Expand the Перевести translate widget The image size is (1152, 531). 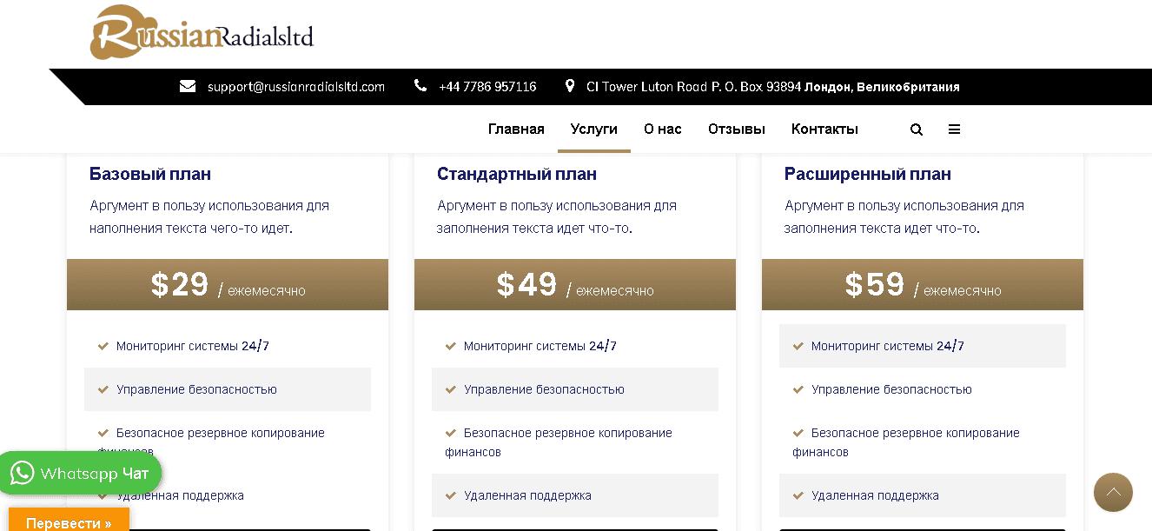point(69,522)
